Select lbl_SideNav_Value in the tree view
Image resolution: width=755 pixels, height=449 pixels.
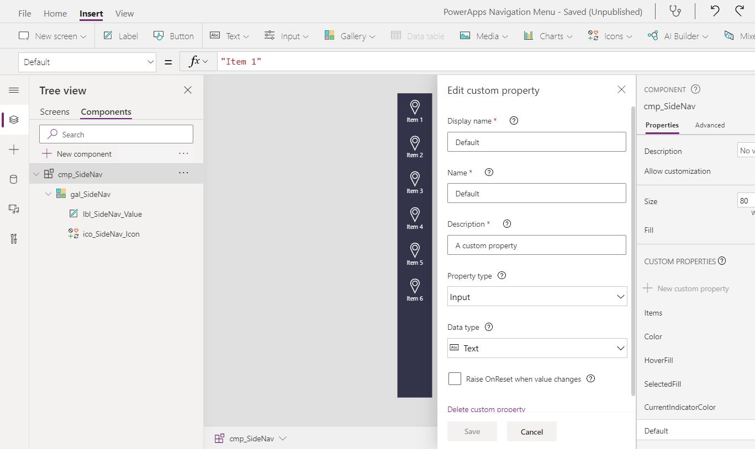click(x=111, y=214)
